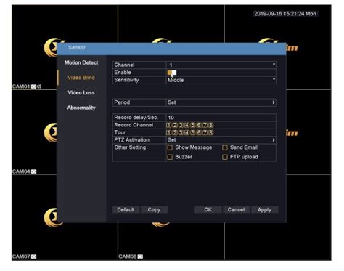Open the Sensitivity dropdown
The height and width of the screenshot is (271, 344).
coord(221,80)
